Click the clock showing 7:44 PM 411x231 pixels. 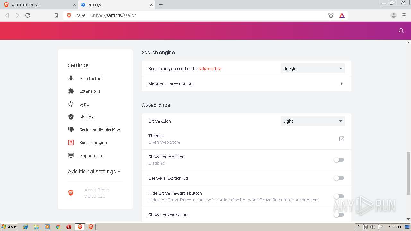(394, 227)
